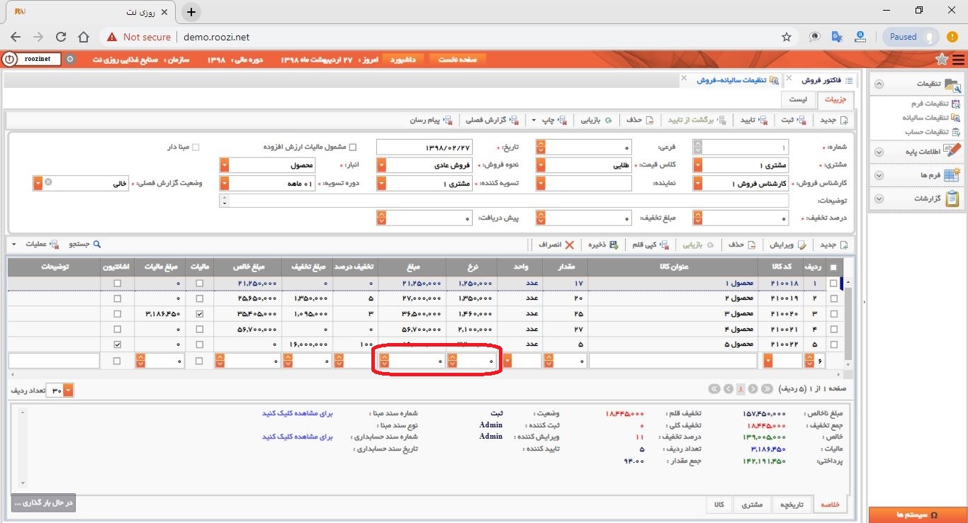Image resolution: width=968 pixels, height=523 pixels.
Task: Check the اشانتیون checkbox in the new entry row
Action: (118, 361)
